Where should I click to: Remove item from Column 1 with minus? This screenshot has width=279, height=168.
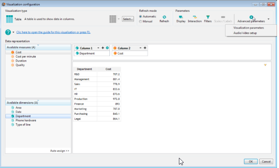click(98, 48)
